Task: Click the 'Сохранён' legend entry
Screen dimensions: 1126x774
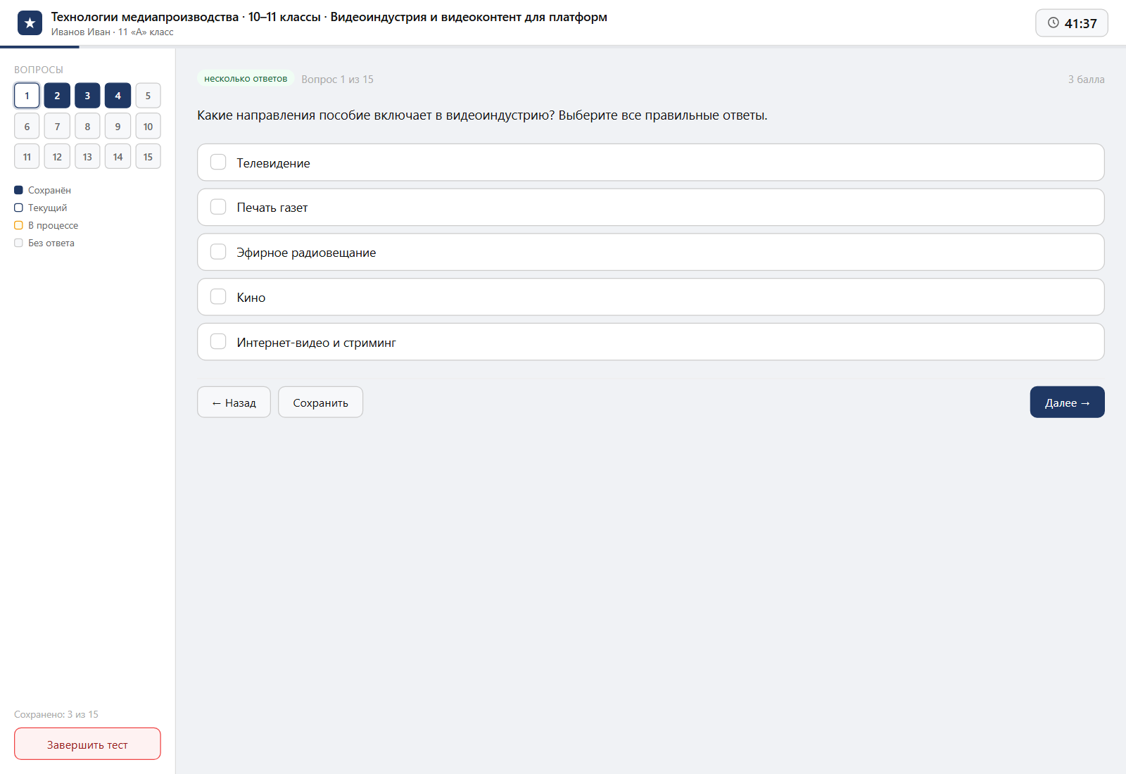Action: (x=42, y=190)
